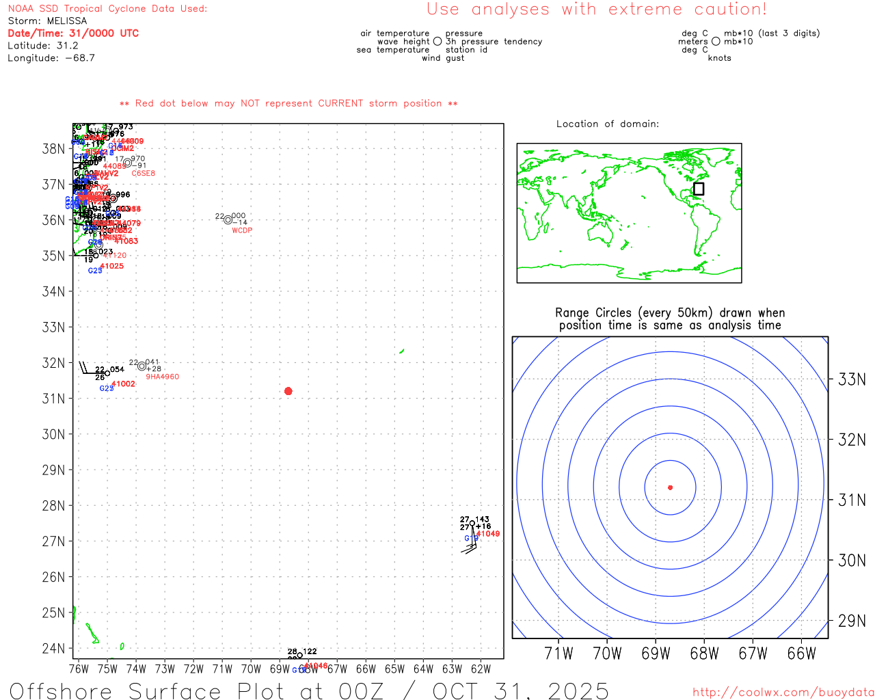Select the 9HA4960 ship station circle marker
Screen dimensions: 875x700
coord(142,366)
